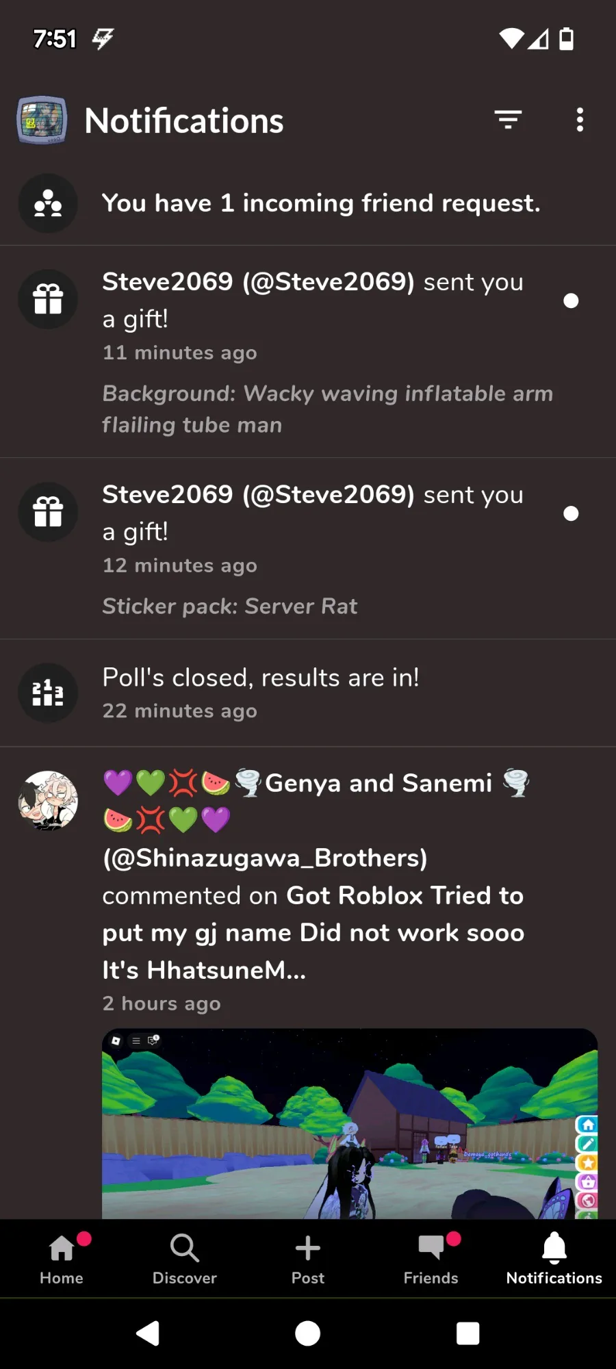Tap the profile avatar beside Notifications title
The height and width of the screenshot is (1369, 616).
(42, 120)
